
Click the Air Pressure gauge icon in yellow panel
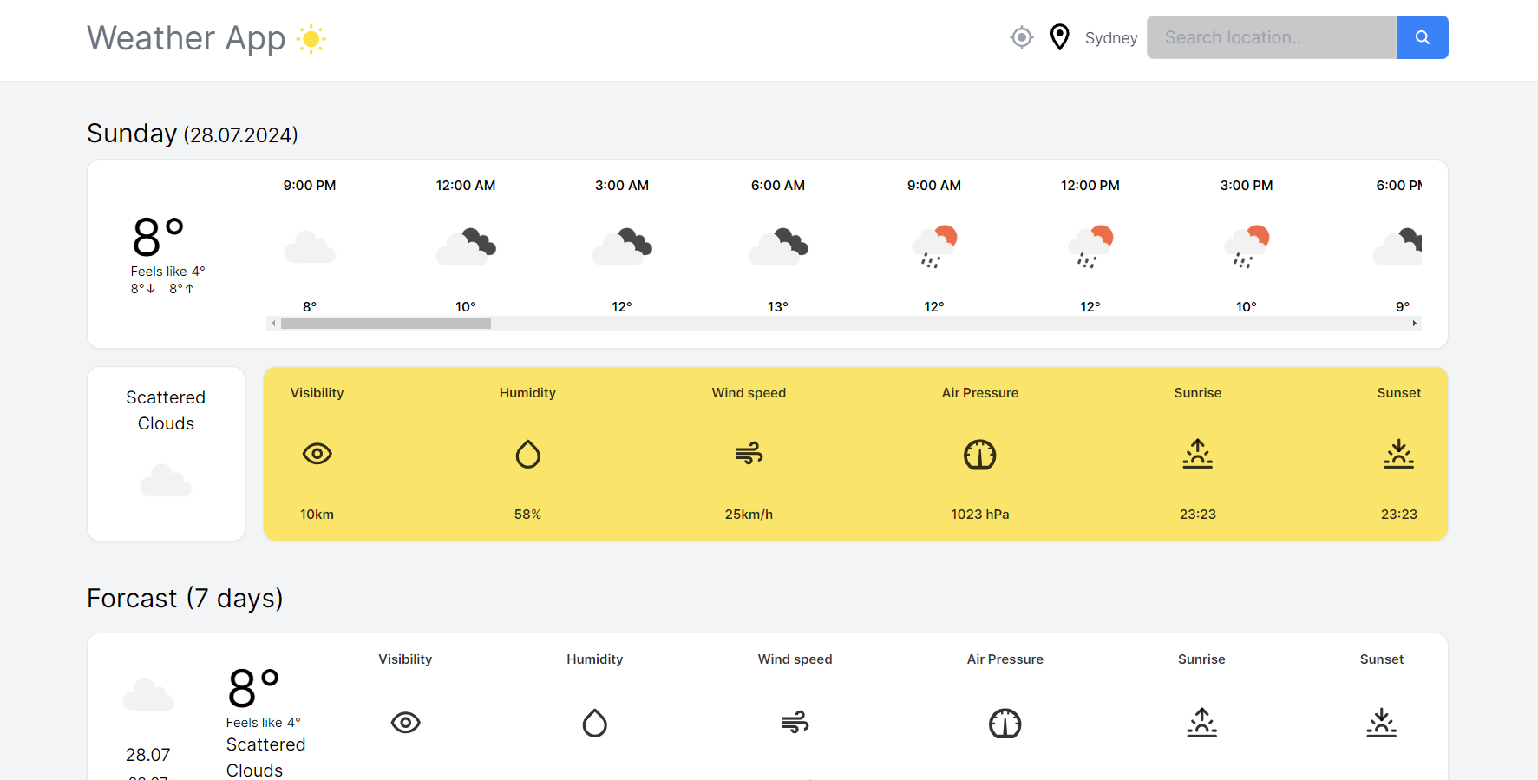(x=980, y=455)
